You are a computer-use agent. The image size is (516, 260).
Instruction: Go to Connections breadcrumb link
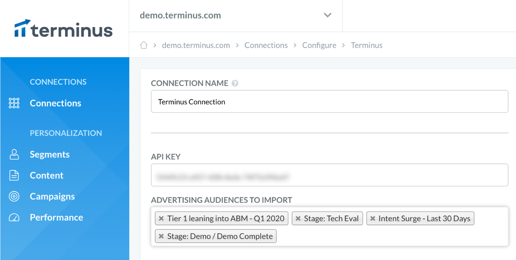click(x=266, y=45)
